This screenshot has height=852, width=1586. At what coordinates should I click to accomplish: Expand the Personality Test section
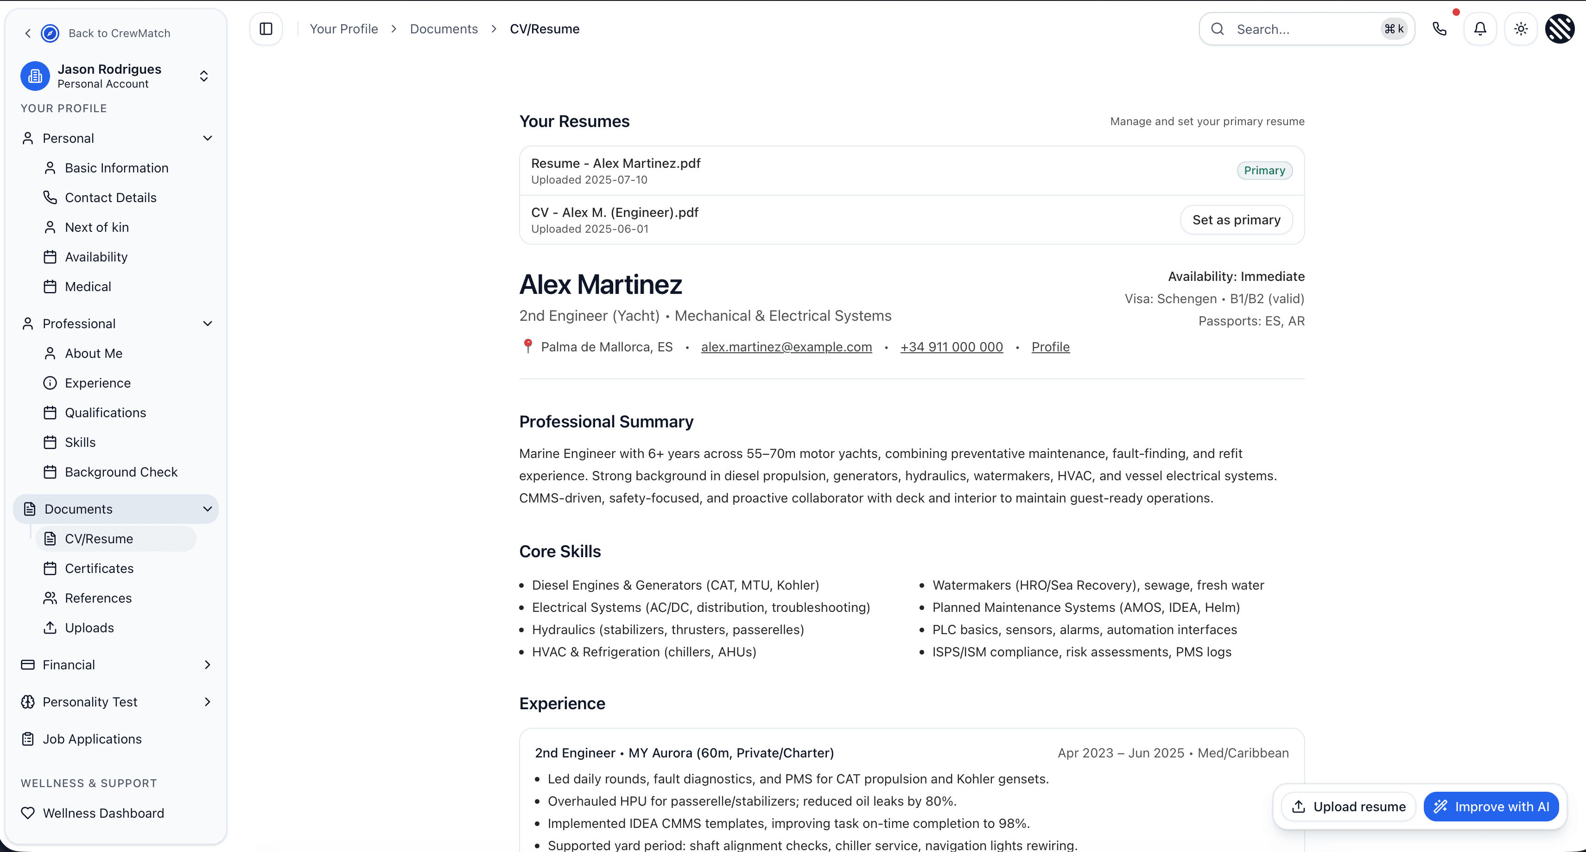[208, 702]
